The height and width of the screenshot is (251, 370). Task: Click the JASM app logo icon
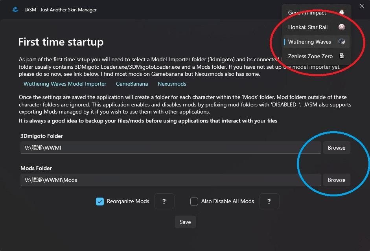pyautogui.click(x=15, y=9)
